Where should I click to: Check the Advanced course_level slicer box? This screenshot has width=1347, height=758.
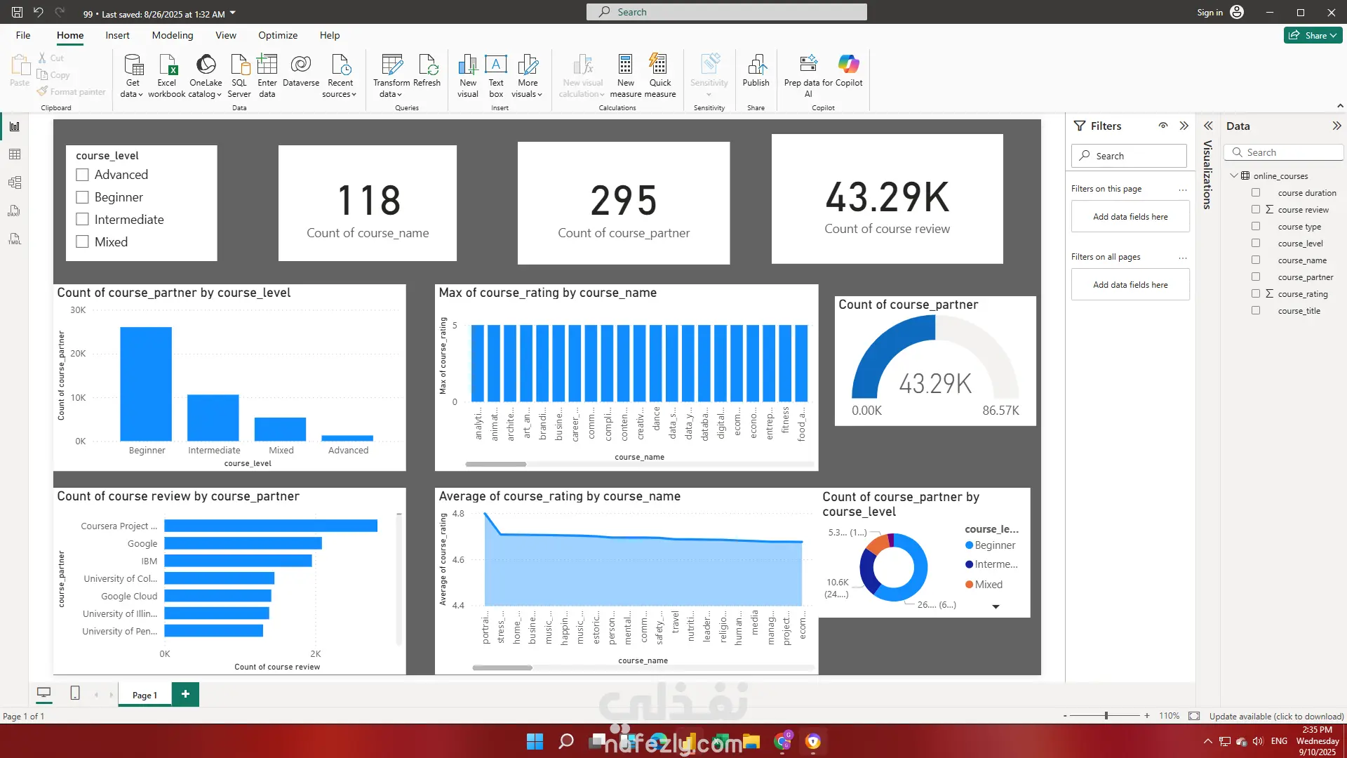[83, 175]
